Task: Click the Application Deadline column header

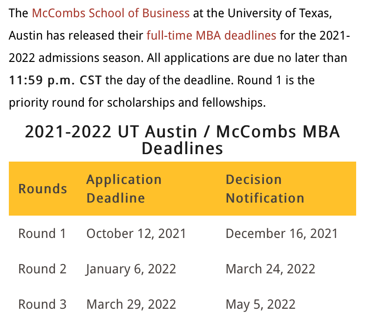Action: point(124,189)
